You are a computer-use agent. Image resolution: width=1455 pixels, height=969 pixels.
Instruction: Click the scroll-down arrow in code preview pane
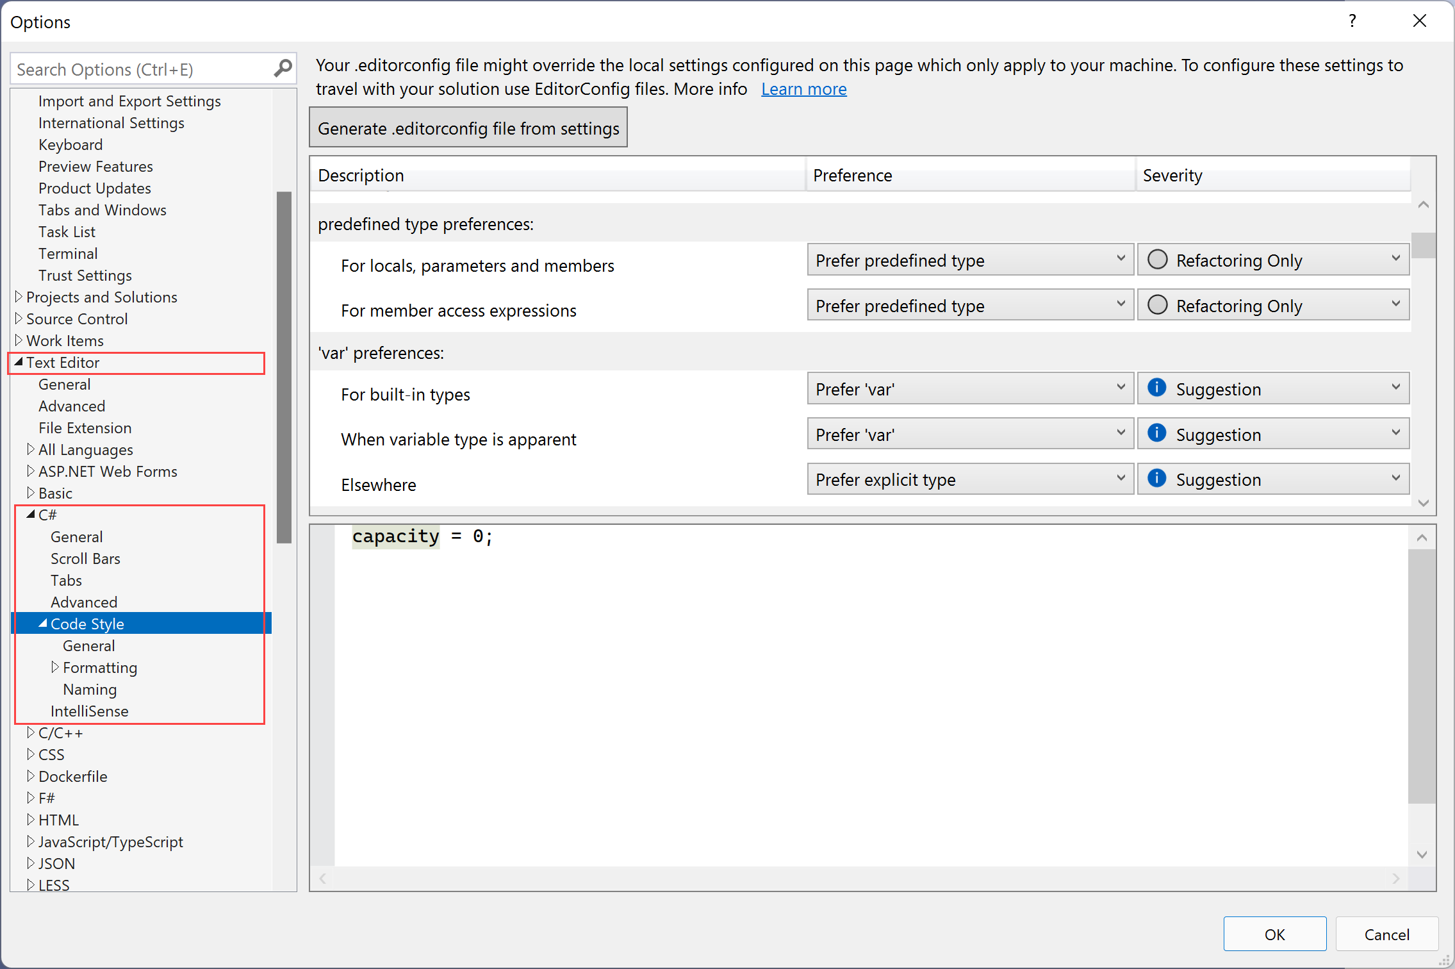click(x=1422, y=854)
